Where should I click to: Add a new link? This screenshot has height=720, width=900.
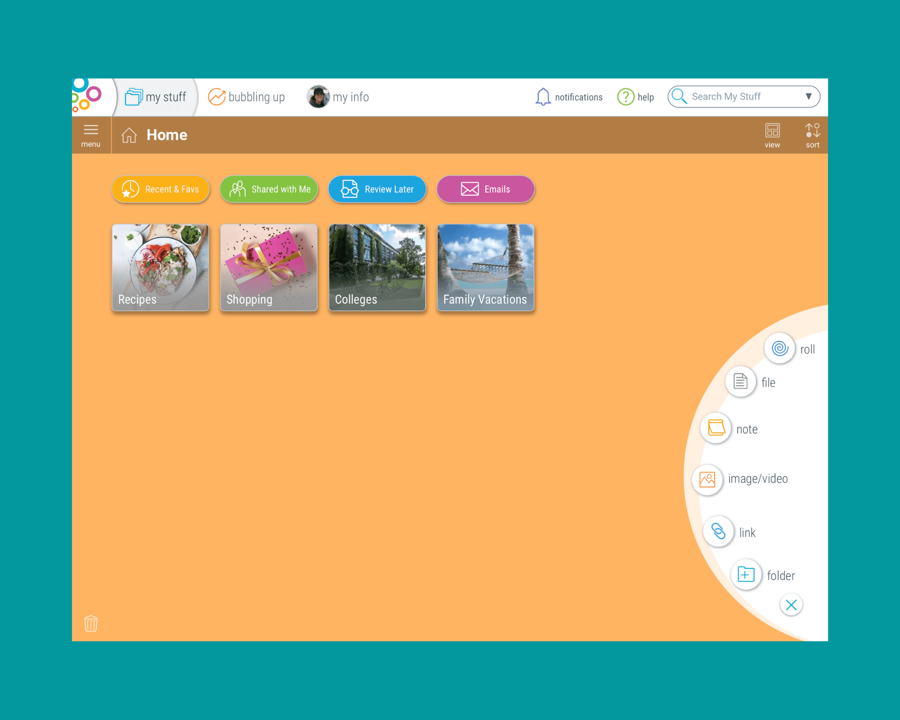[x=719, y=531]
